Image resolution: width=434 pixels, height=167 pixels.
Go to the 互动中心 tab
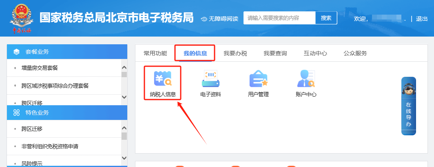coord(315,53)
